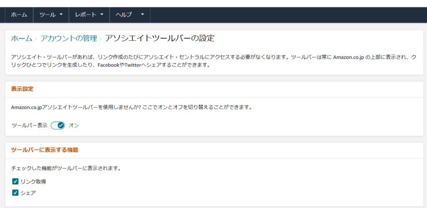Image resolution: width=427 pixels, height=208 pixels.
Task: Click the ツールバー表示 label text
Action: coord(29,125)
